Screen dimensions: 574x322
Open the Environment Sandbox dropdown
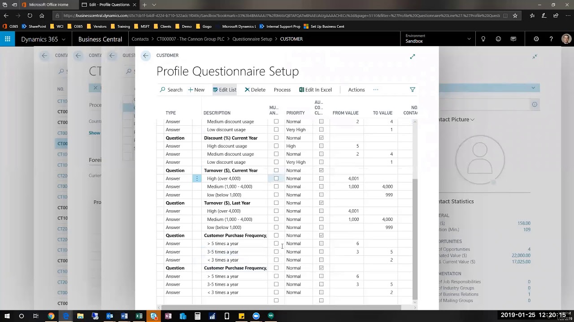pos(437,39)
